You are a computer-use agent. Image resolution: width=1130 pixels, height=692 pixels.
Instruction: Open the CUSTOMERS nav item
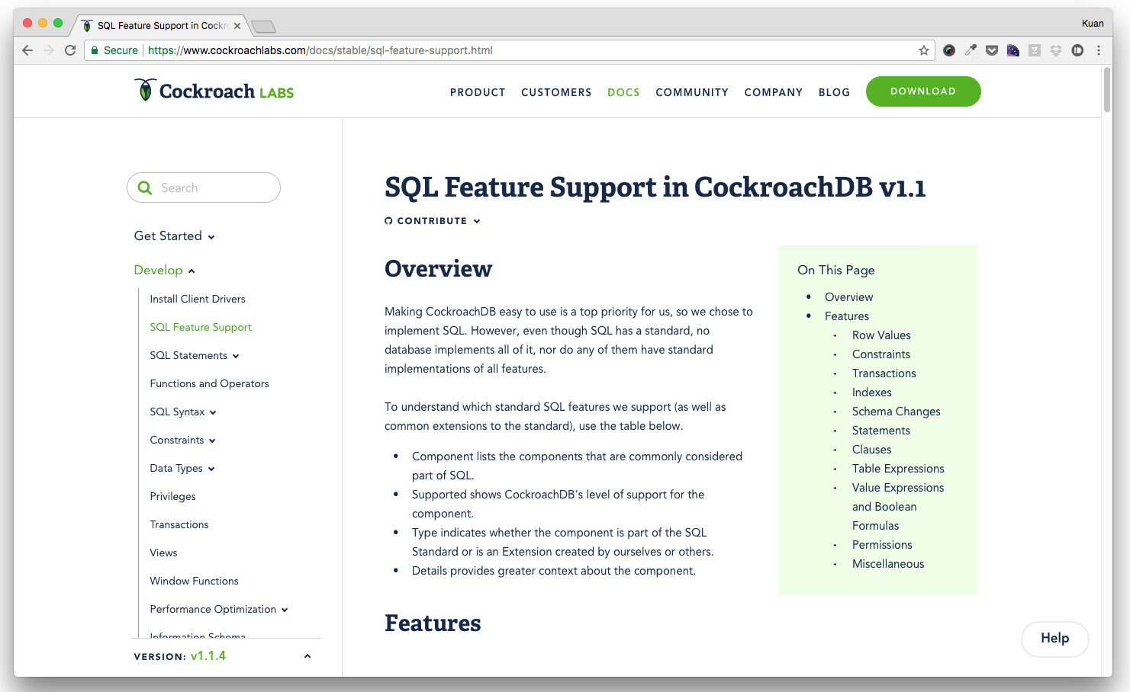556,92
